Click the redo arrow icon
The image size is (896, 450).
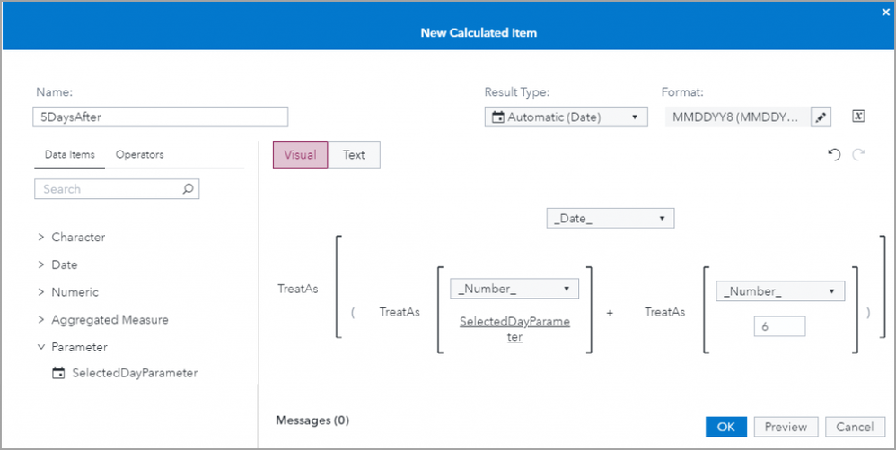click(858, 155)
